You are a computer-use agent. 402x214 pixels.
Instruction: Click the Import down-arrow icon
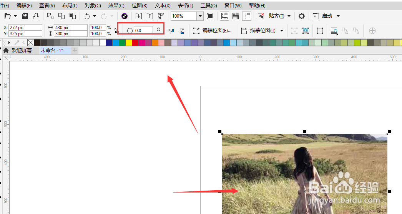point(138,16)
